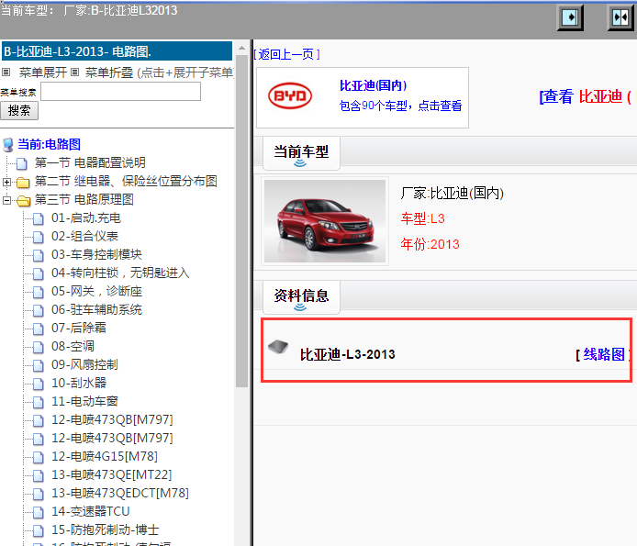Click 菜单展开 to expand all menus
Screen dimensions: 637x546
click(42, 72)
